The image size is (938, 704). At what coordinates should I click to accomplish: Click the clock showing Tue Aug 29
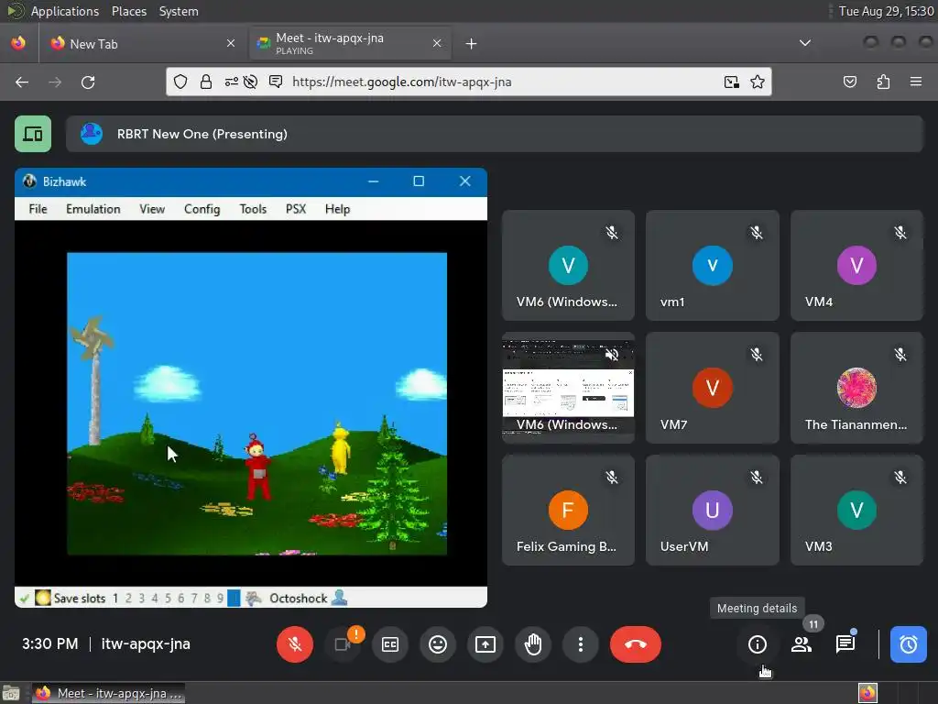click(886, 11)
